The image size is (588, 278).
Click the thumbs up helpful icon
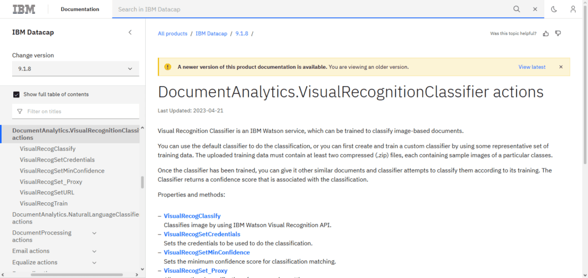546,34
